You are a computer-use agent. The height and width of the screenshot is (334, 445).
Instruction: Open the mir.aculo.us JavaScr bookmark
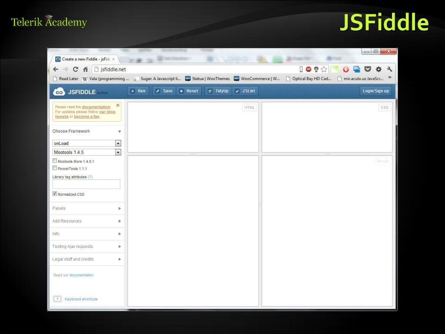360,79
